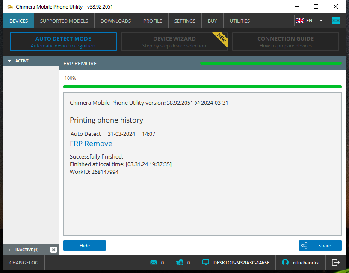Viewport: 349px width, 273px height.
Task: Open the EN language dropdown
Action: point(309,21)
